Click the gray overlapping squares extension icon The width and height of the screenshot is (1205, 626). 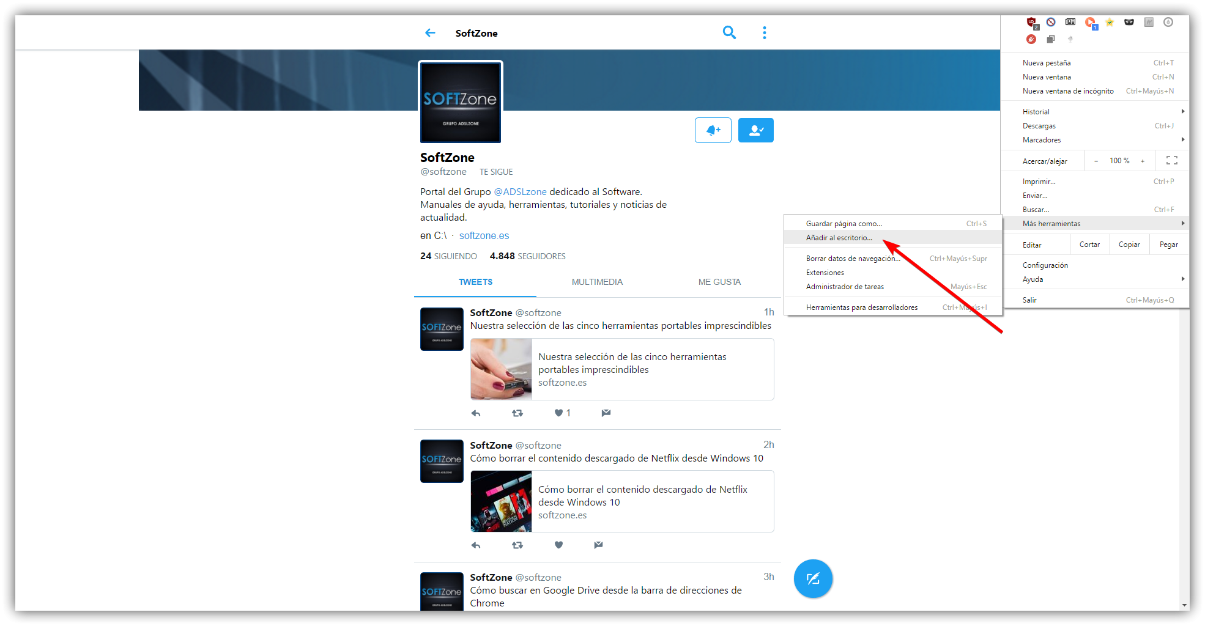tap(1051, 39)
